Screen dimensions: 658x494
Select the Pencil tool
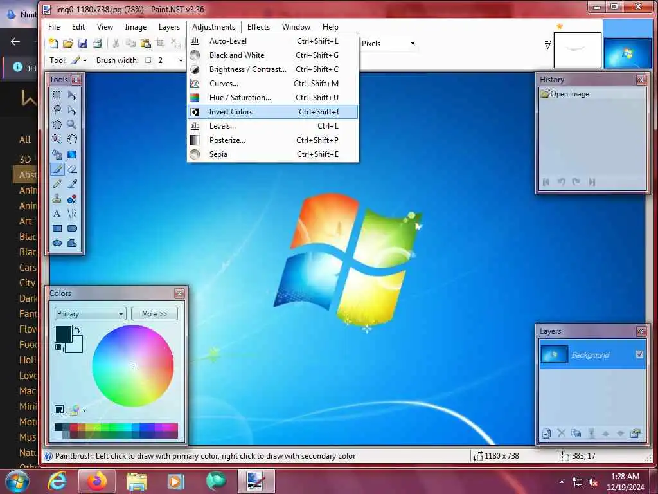click(57, 184)
